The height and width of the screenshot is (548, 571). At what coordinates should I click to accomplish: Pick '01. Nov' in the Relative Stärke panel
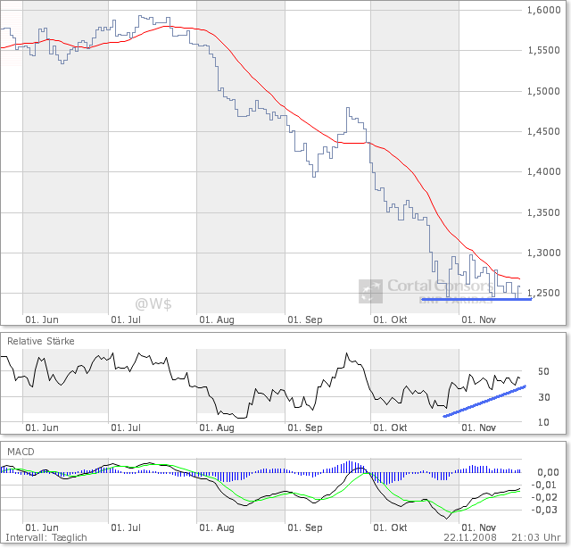click(478, 428)
